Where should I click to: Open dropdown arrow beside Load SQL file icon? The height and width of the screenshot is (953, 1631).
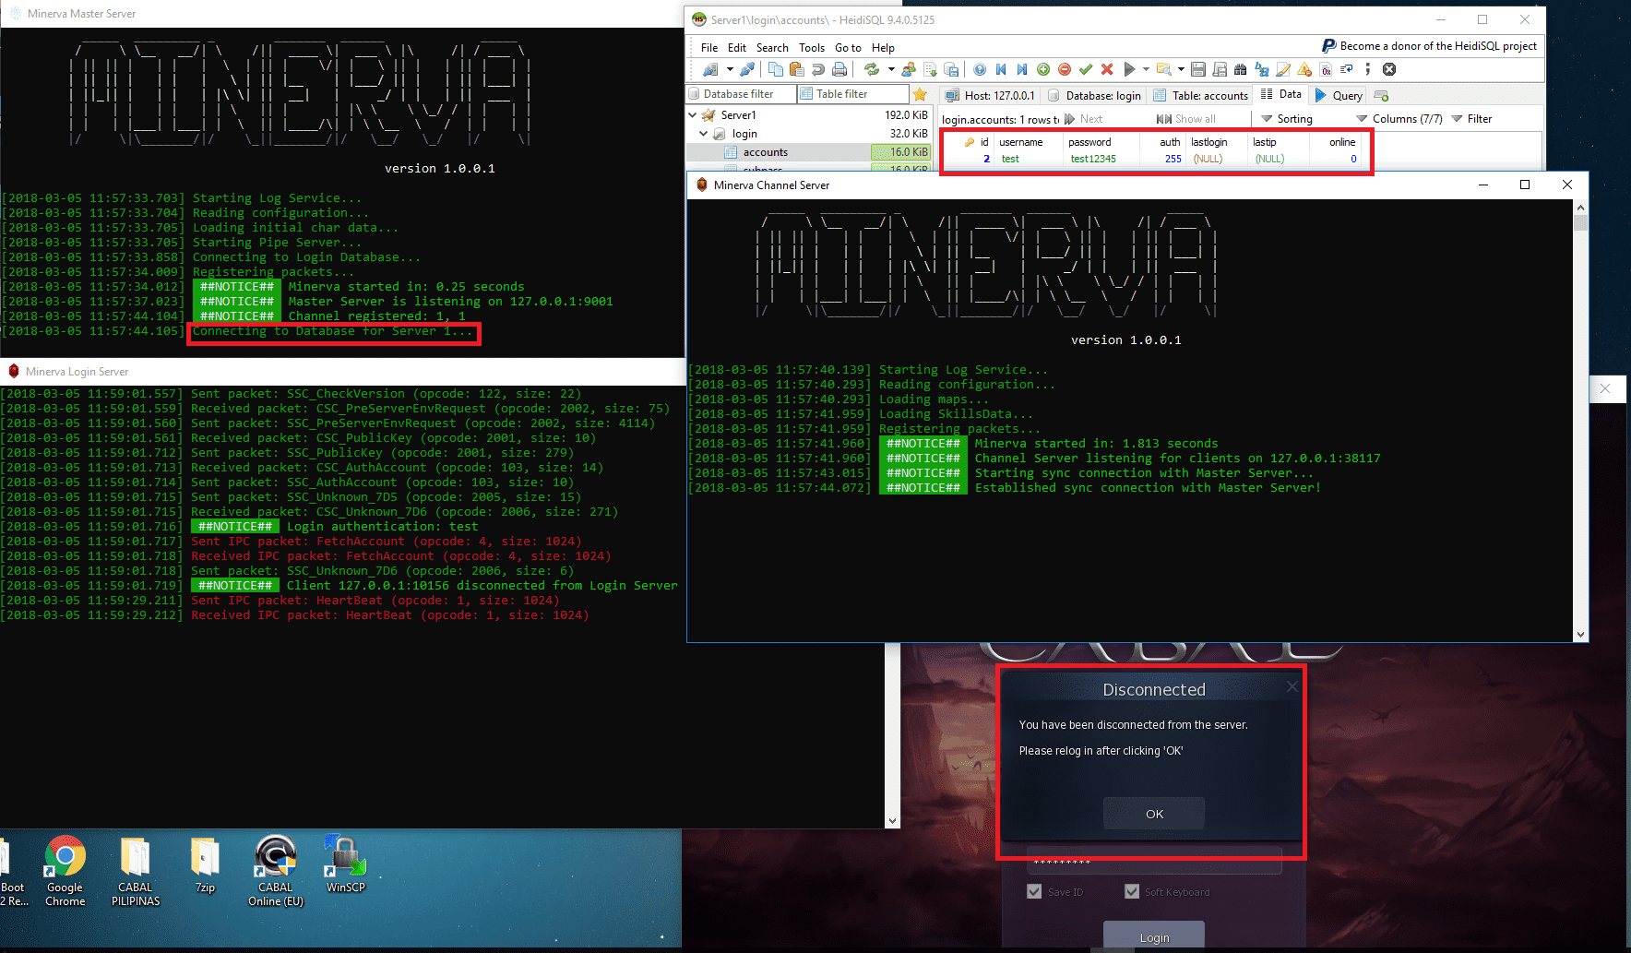pyautogui.click(x=1181, y=69)
